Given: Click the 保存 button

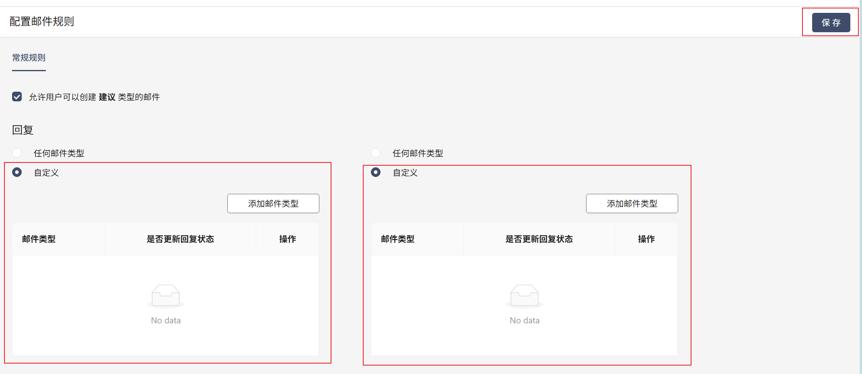Looking at the screenshot, I should point(831,23).
